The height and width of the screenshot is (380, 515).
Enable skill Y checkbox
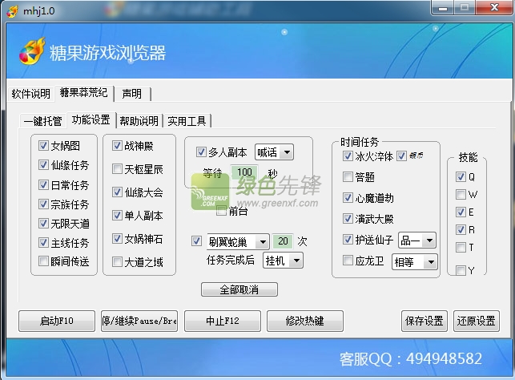coord(461,270)
